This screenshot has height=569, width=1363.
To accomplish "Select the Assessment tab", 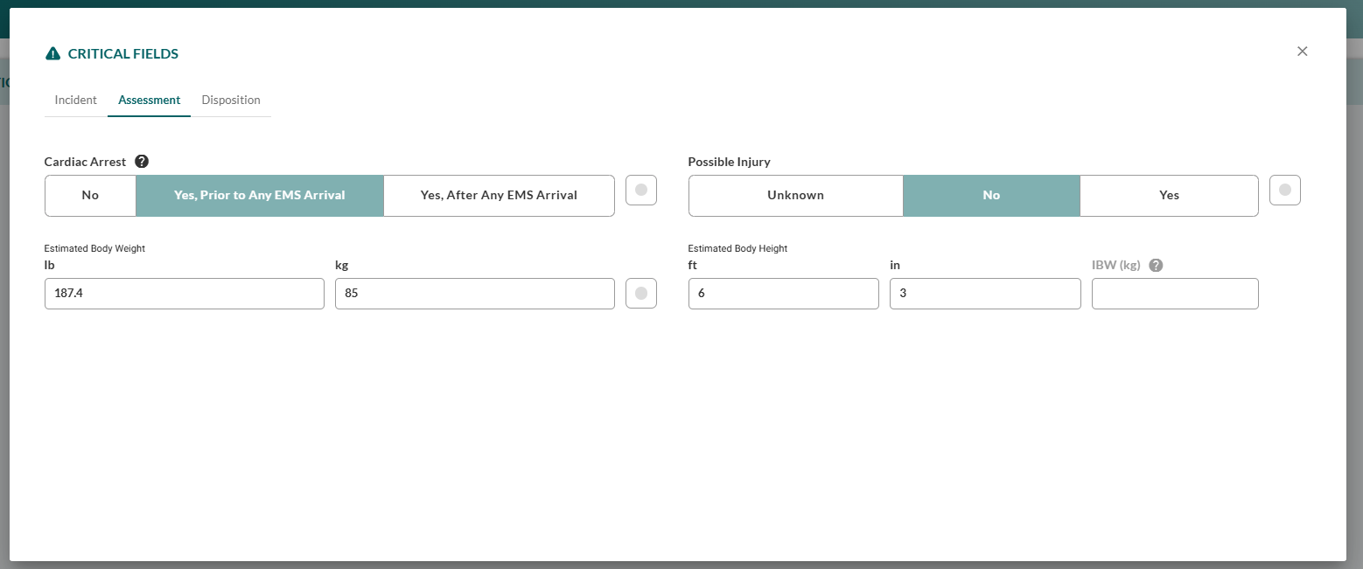I will (149, 100).
